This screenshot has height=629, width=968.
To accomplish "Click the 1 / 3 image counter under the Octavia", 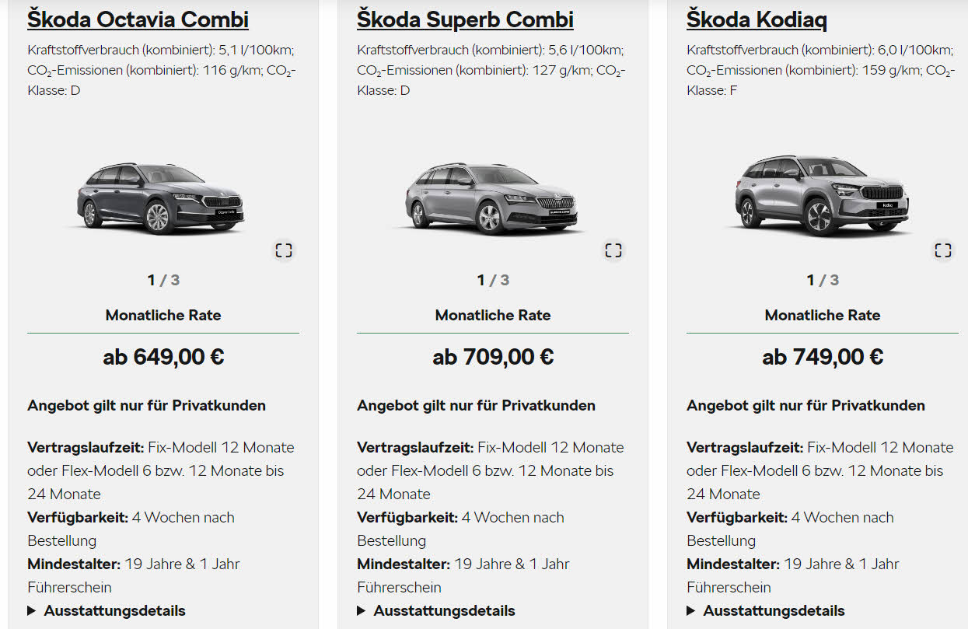I will [163, 280].
